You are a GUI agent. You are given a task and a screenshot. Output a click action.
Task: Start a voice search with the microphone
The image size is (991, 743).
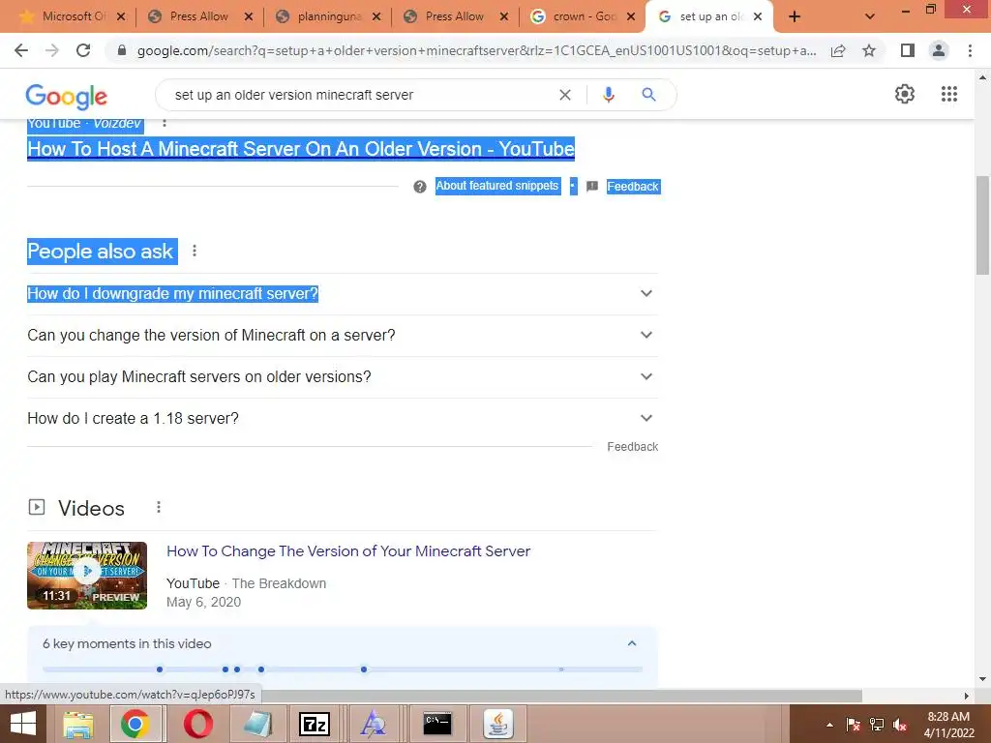(608, 95)
